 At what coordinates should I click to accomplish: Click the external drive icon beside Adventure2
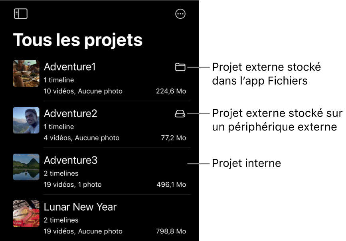pos(180,114)
